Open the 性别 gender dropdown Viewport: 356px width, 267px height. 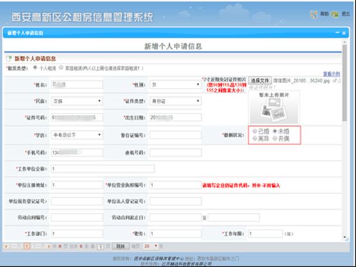[175, 85]
